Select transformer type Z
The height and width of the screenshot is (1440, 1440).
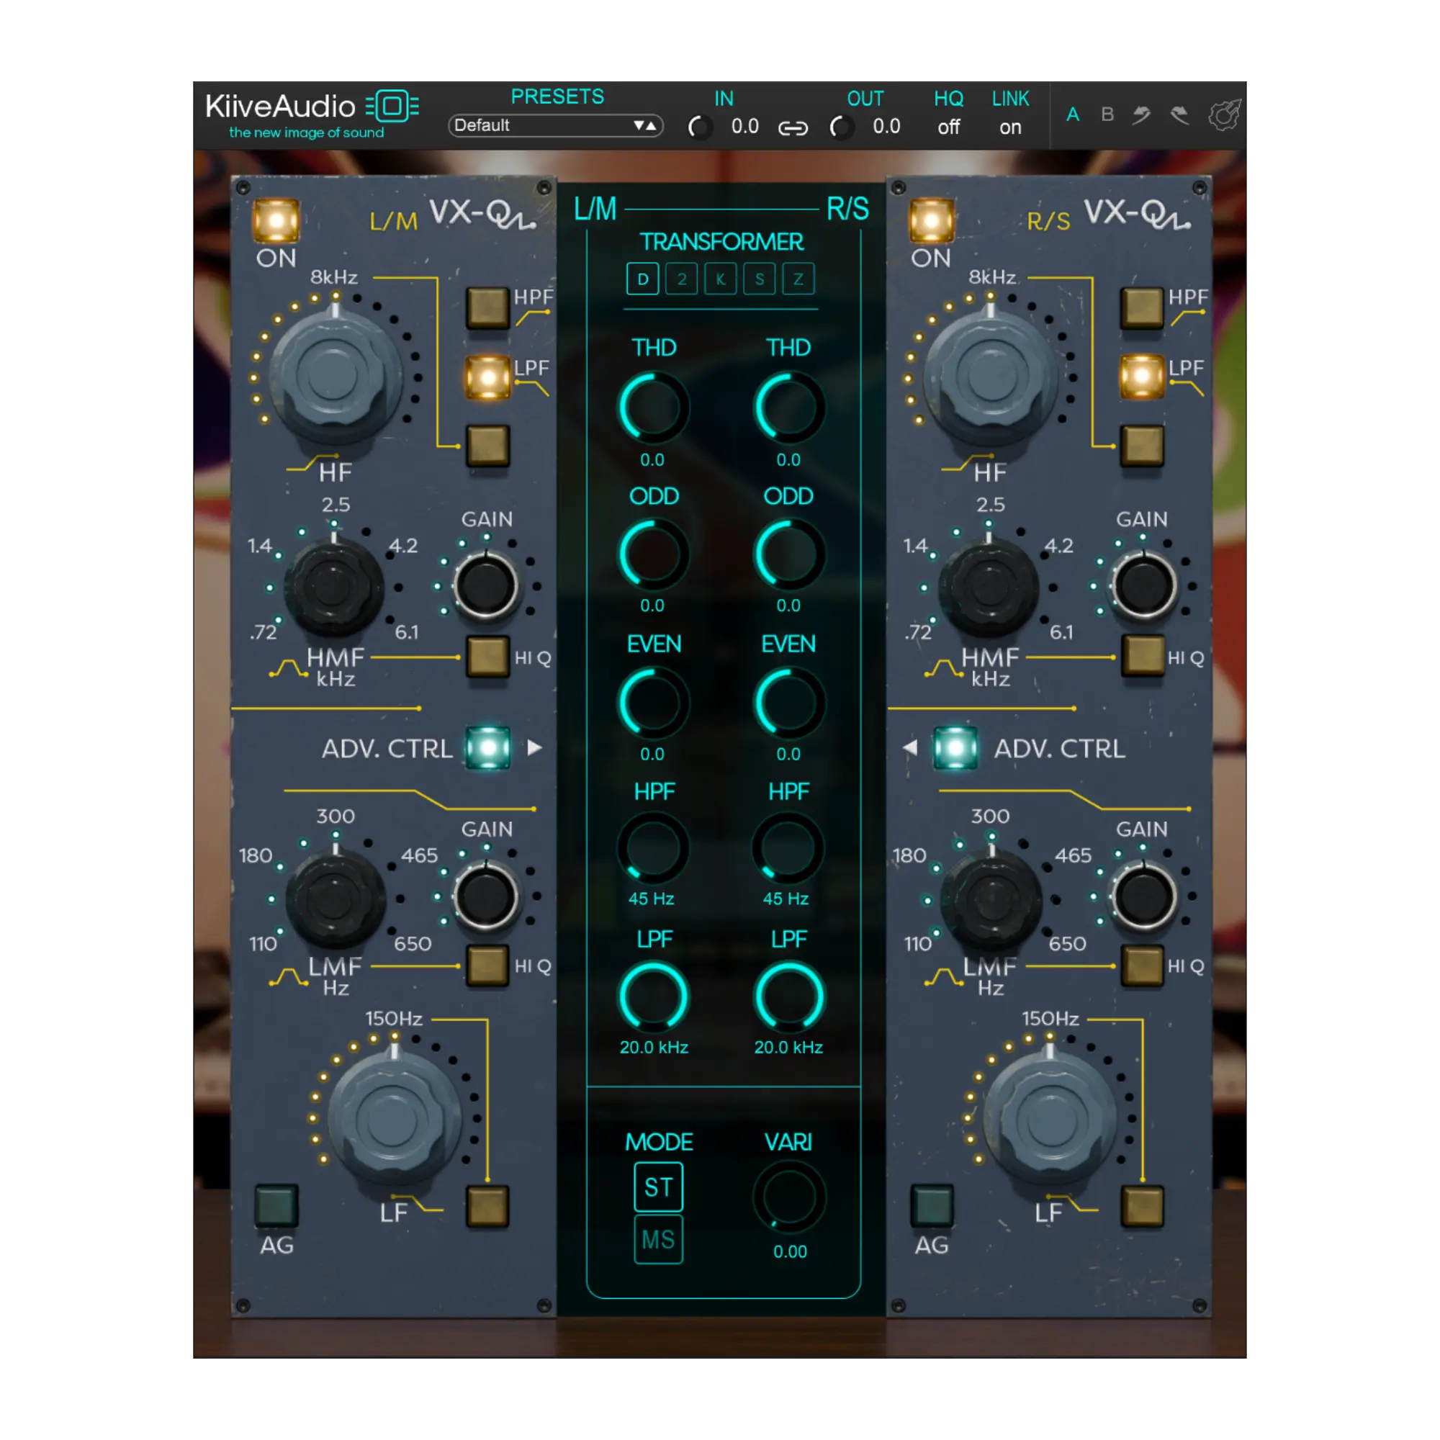pos(798,279)
